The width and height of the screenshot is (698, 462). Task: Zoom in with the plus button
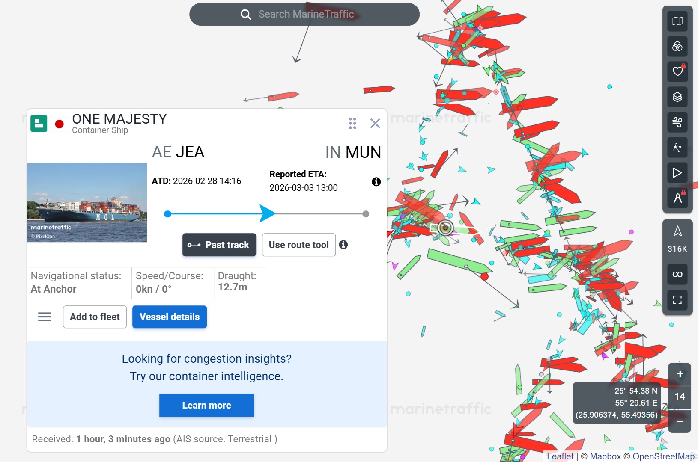(x=680, y=374)
